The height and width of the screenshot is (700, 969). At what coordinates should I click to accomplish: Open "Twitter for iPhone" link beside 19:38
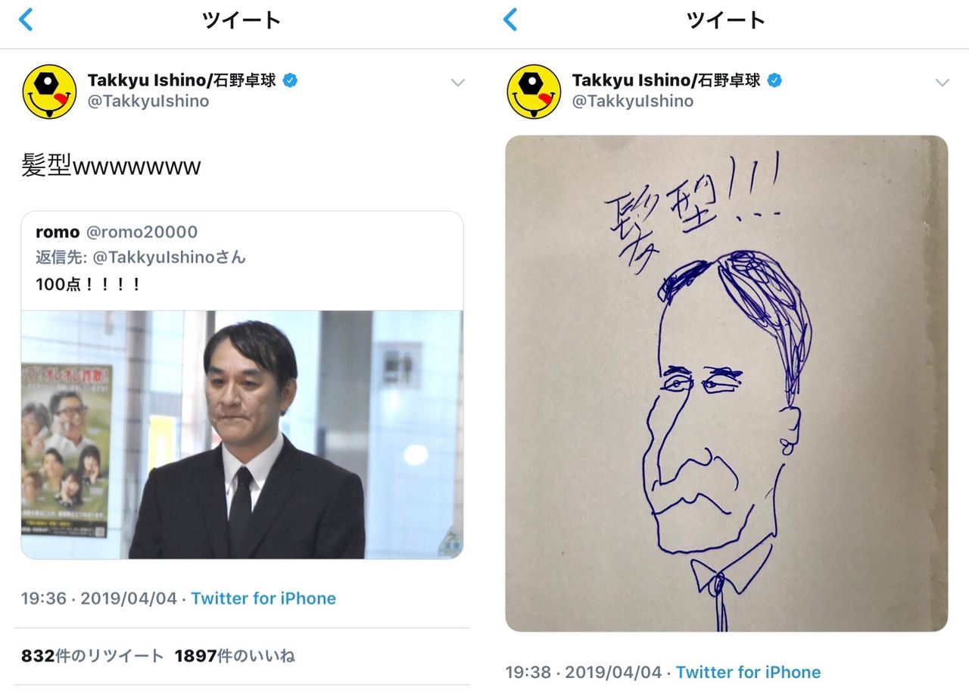[748, 672]
